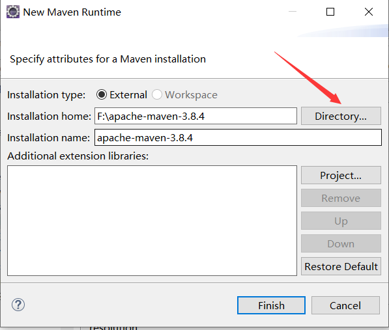
Task: Click the Eclipse icon in title bar
Action: [x=13, y=12]
